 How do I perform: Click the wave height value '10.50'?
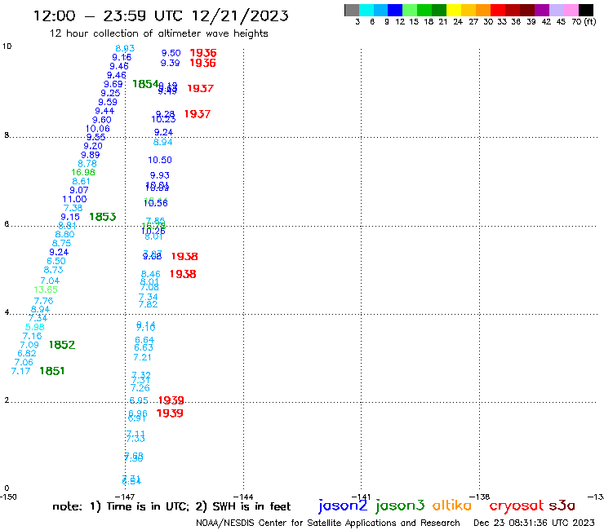click(x=160, y=160)
